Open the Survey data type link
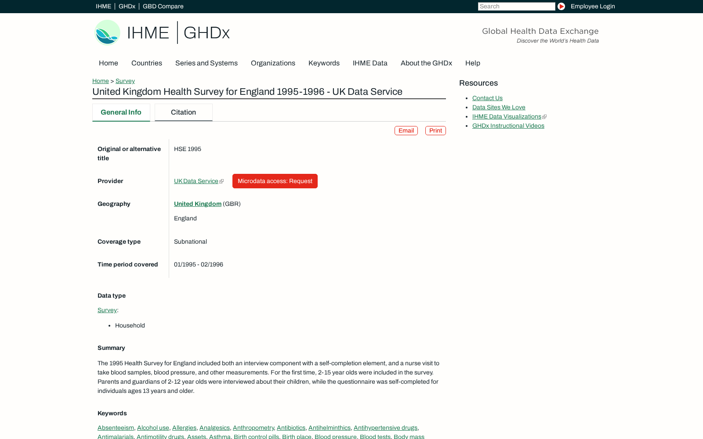Screen dimensions: 703x439 tap(107, 310)
